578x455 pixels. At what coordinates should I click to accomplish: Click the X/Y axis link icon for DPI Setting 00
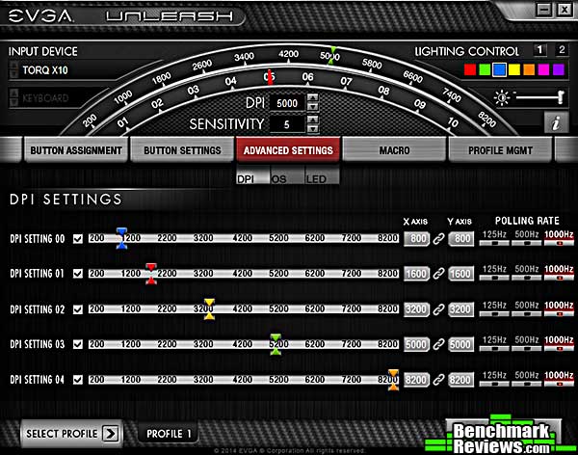[438, 239]
